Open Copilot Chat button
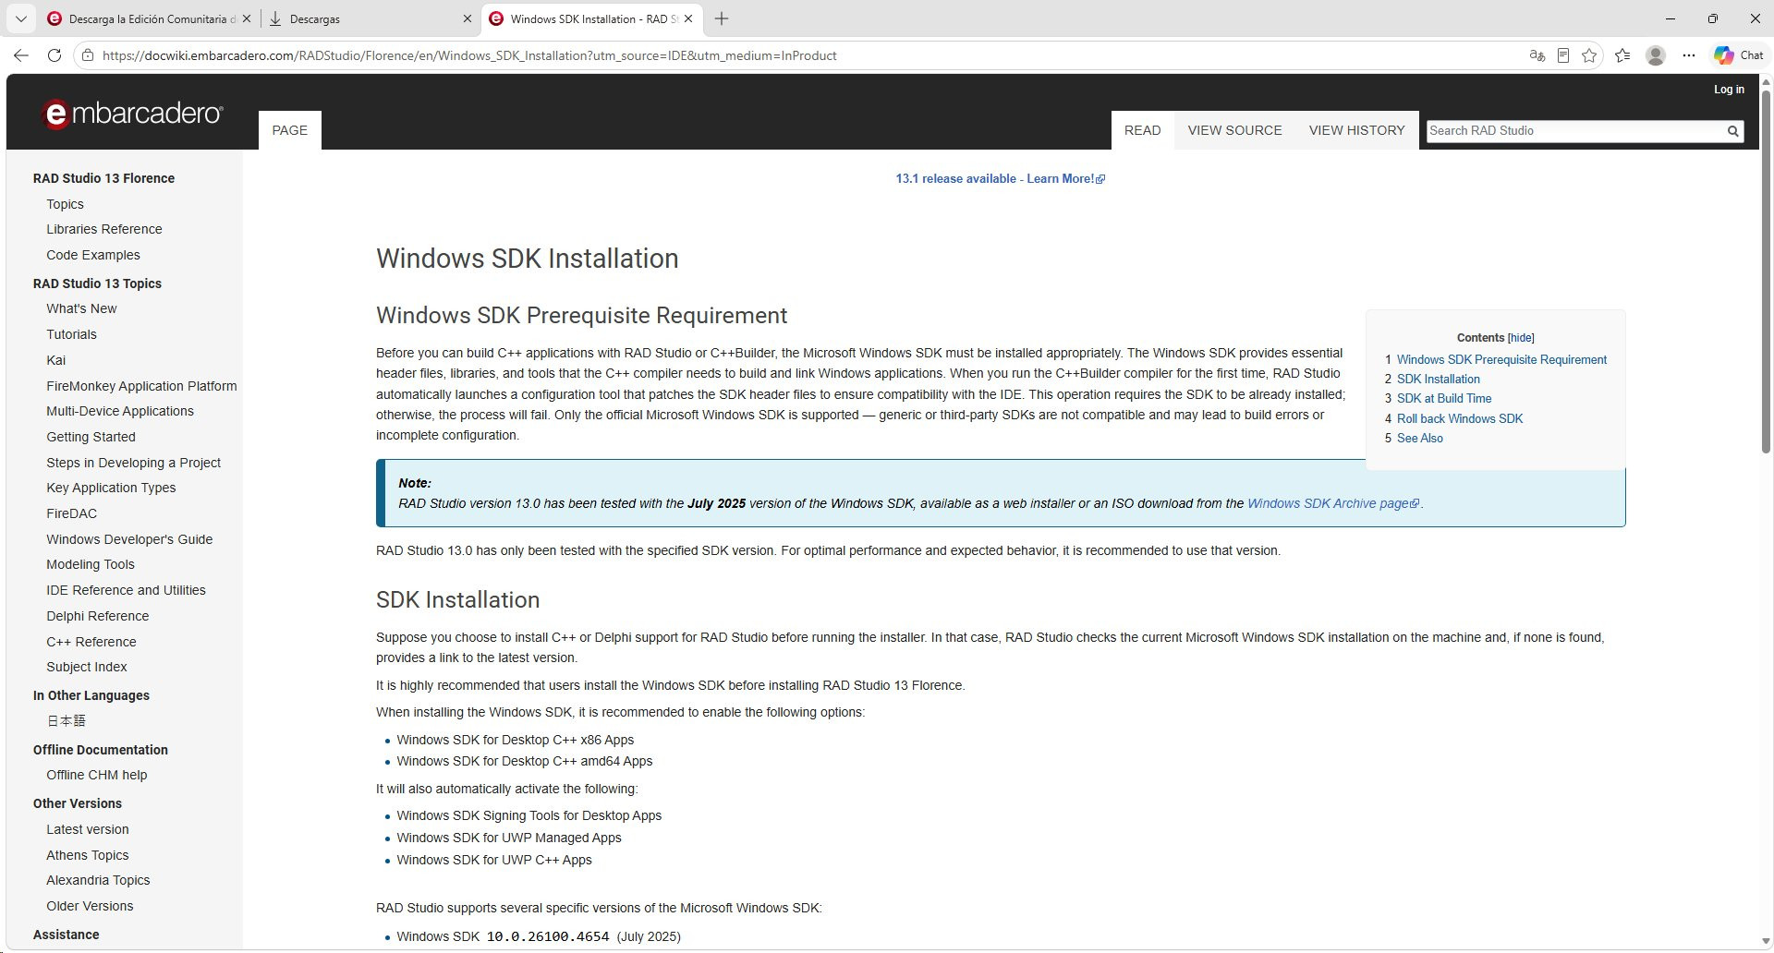 point(1739,55)
